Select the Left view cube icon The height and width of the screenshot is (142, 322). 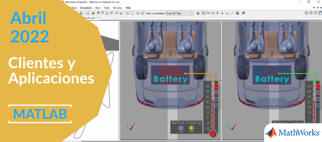pos(111,13)
